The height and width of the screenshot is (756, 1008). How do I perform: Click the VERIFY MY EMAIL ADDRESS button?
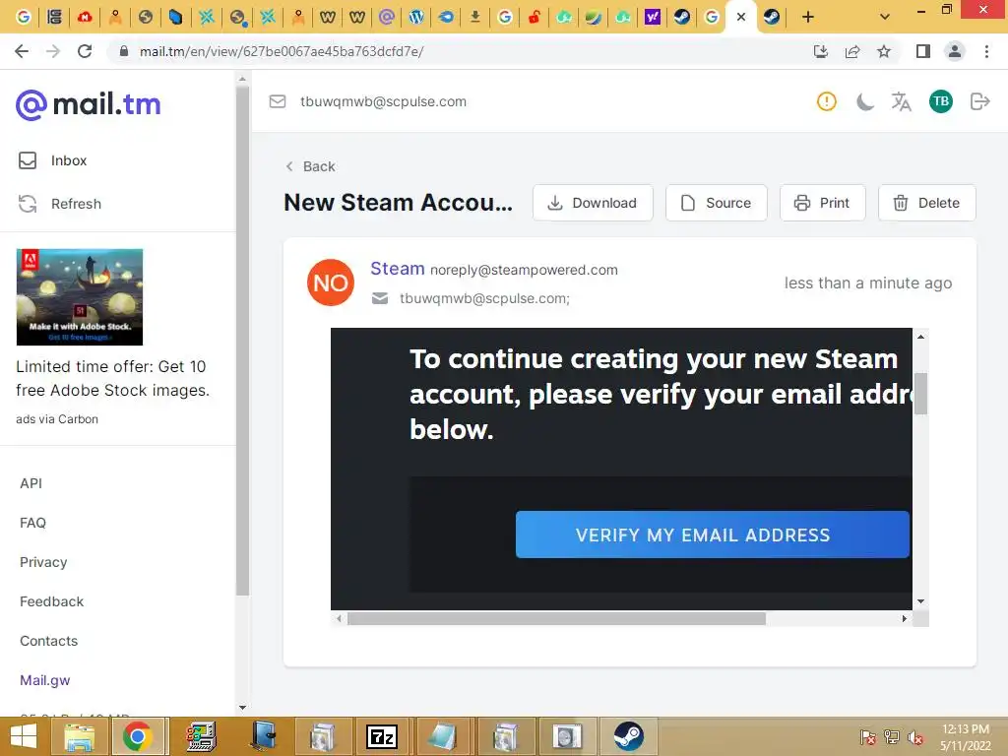pyautogui.click(x=713, y=535)
